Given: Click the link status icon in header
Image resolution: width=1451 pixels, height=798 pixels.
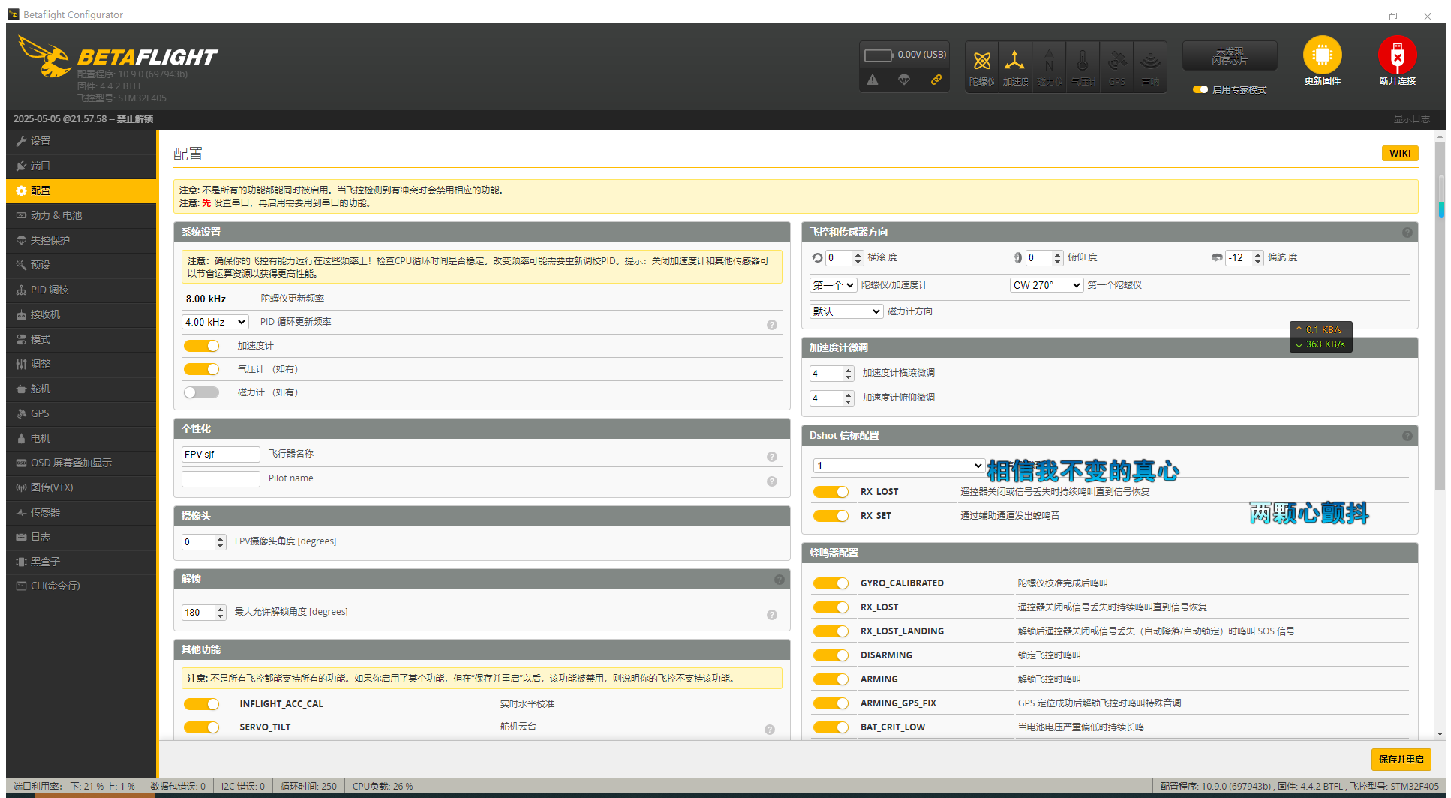Looking at the screenshot, I should click(x=936, y=79).
